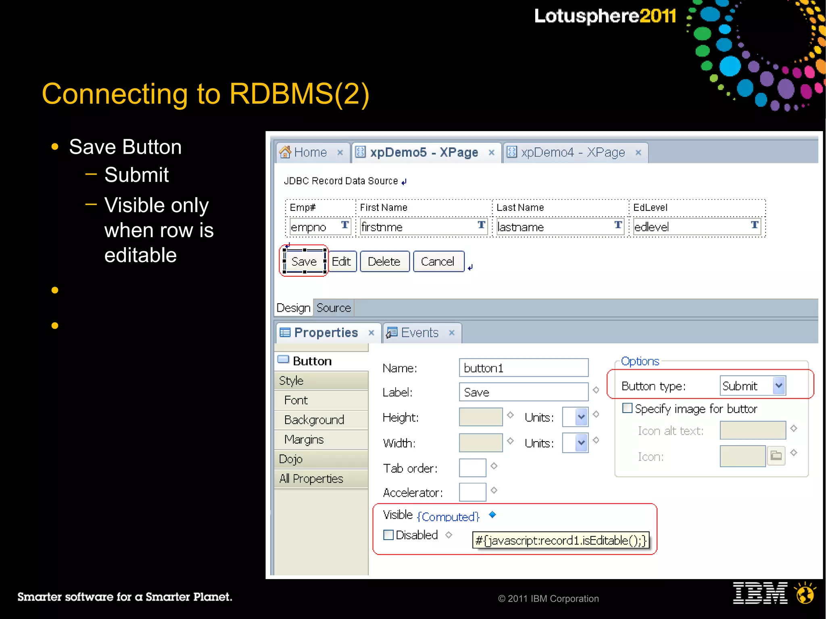Click the text type icon in edlevel field

click(755, 225)
